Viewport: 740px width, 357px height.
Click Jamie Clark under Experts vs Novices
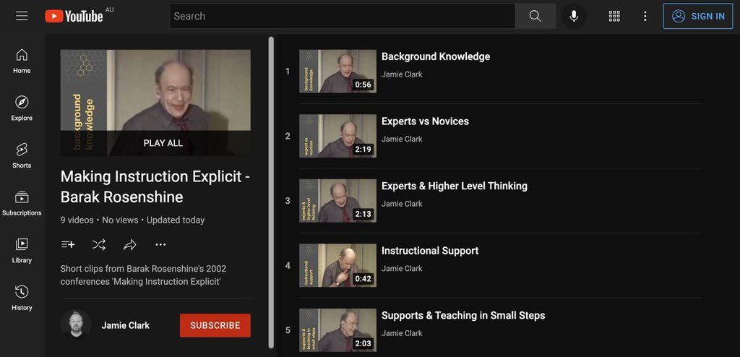(402, 139)
